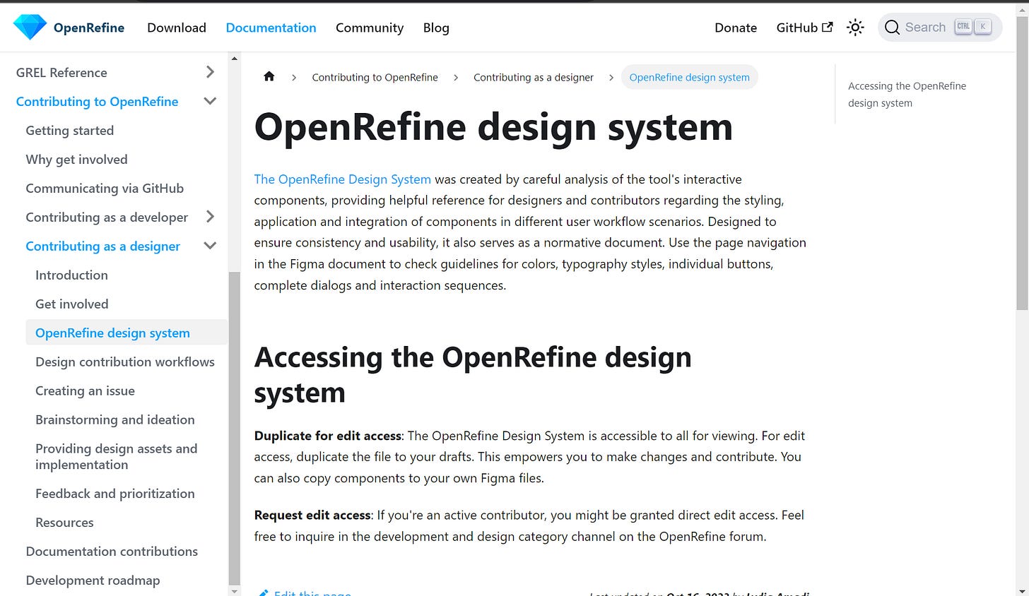The width and height of the screenshot is (1029, 596).
Task: Open Getting started sidebar page
Action: [x=69, y=131]
